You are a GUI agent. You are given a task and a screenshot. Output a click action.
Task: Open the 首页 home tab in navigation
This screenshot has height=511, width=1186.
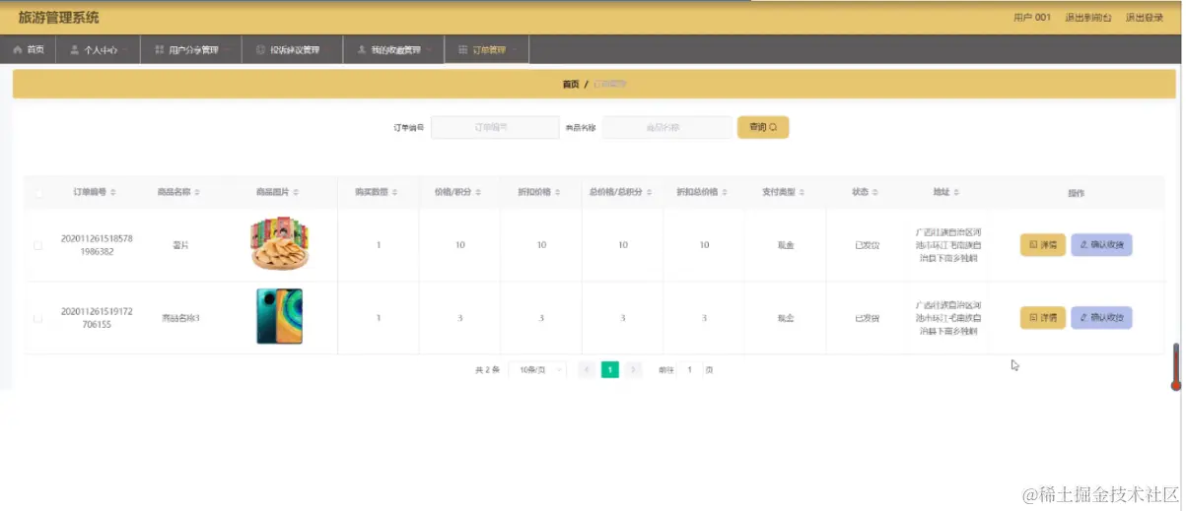[29, 49]
